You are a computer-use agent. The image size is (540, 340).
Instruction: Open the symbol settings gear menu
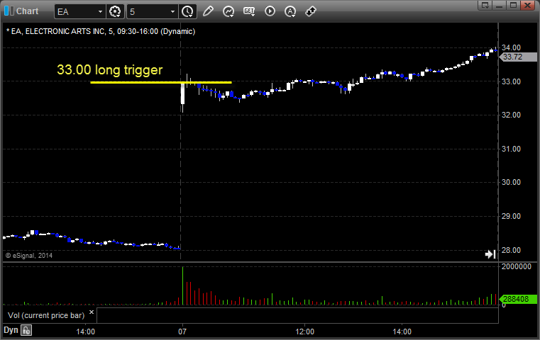[115, 12]
